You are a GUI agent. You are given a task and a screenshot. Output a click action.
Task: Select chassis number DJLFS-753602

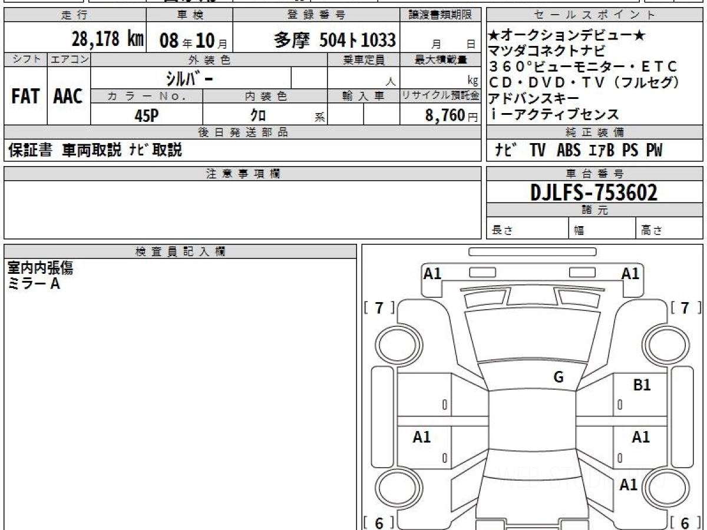click(594, 193)
